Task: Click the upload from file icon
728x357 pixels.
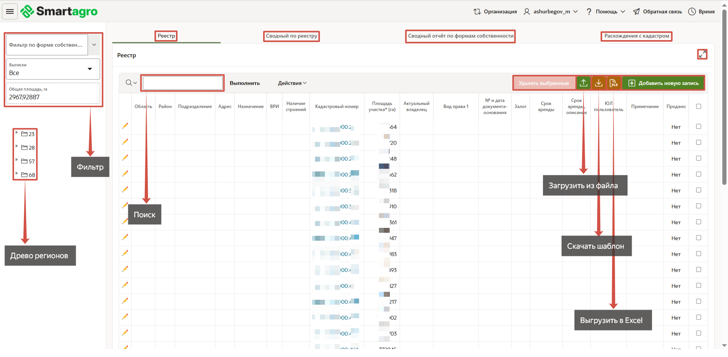Action: point(584,83)
